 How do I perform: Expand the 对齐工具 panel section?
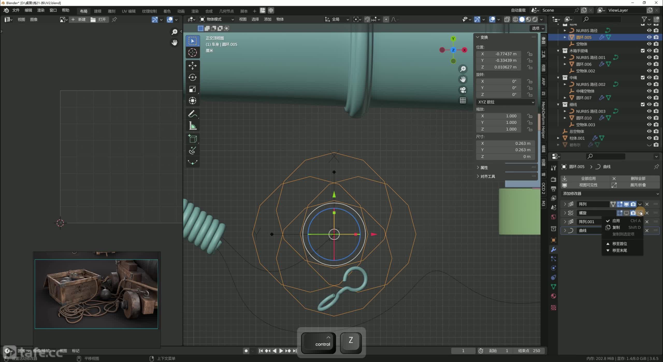(x=486, y=177)
